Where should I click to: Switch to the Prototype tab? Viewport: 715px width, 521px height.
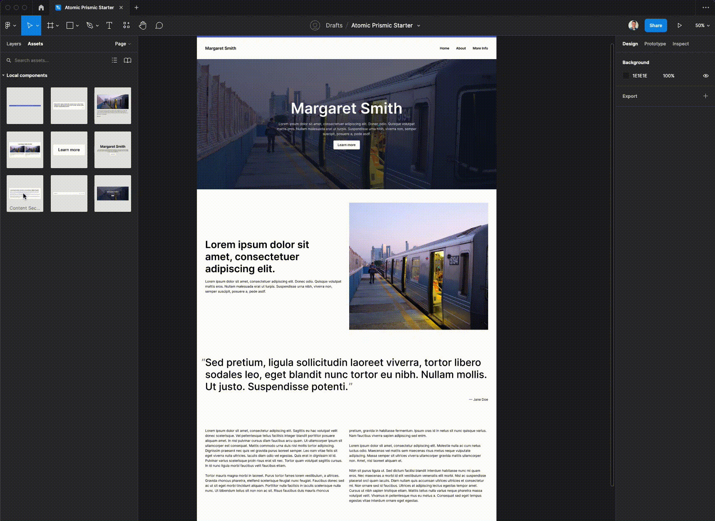click(655, 43)
